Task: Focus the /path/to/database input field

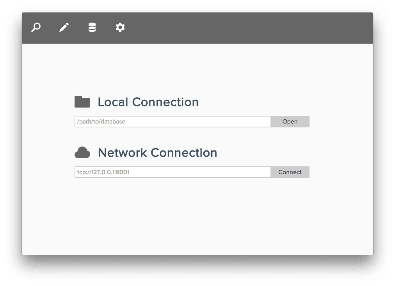Action: coord(173,122)
